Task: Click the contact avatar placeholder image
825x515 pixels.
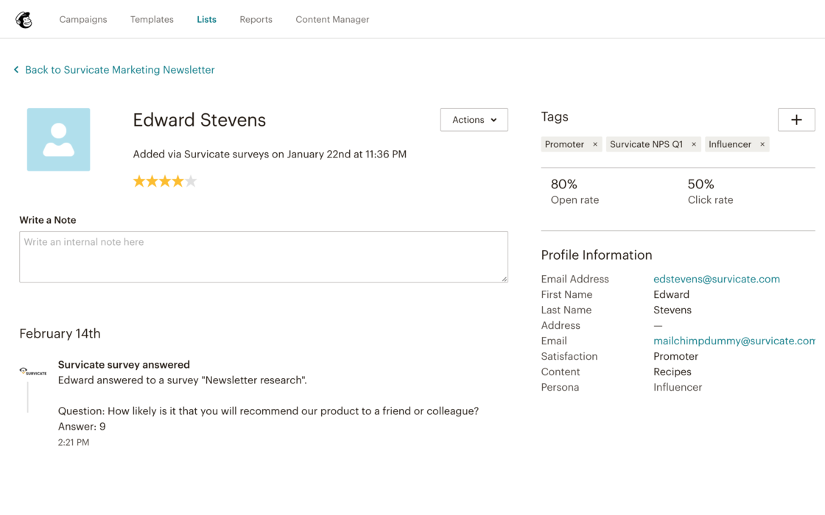Action: pyautogui.click(x=59, y=140)
